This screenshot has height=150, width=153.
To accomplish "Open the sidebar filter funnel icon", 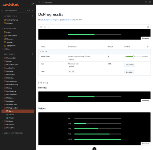I will [x=32, y=11].
